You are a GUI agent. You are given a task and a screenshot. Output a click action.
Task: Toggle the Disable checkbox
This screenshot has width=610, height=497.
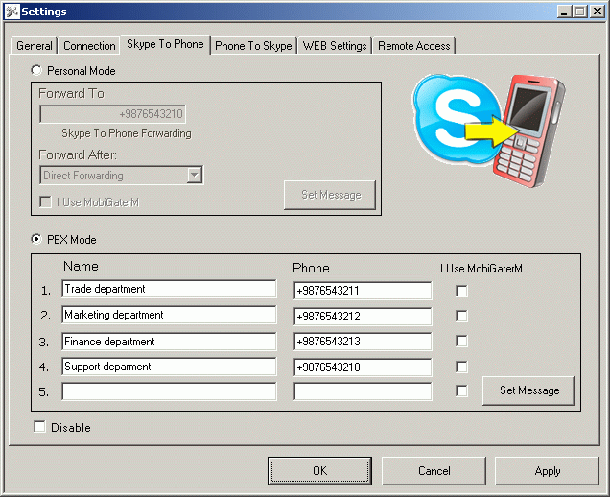39,427
